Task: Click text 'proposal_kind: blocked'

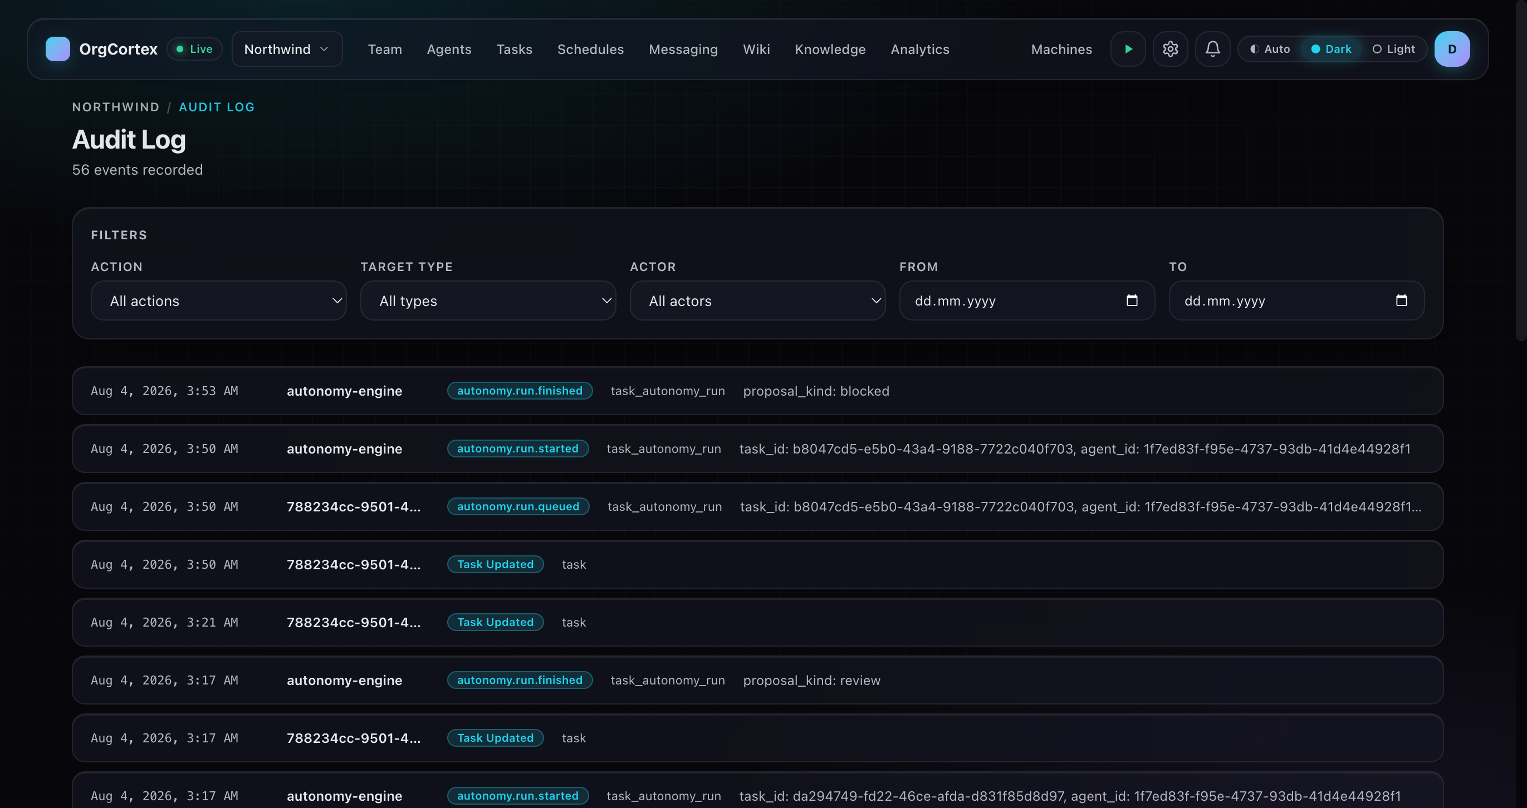Action: (816, 391)
